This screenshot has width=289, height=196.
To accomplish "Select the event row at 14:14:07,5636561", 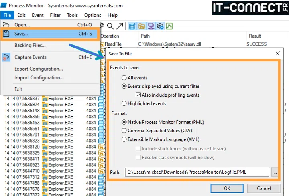I will pyautogui.click(x=53, y=129).
